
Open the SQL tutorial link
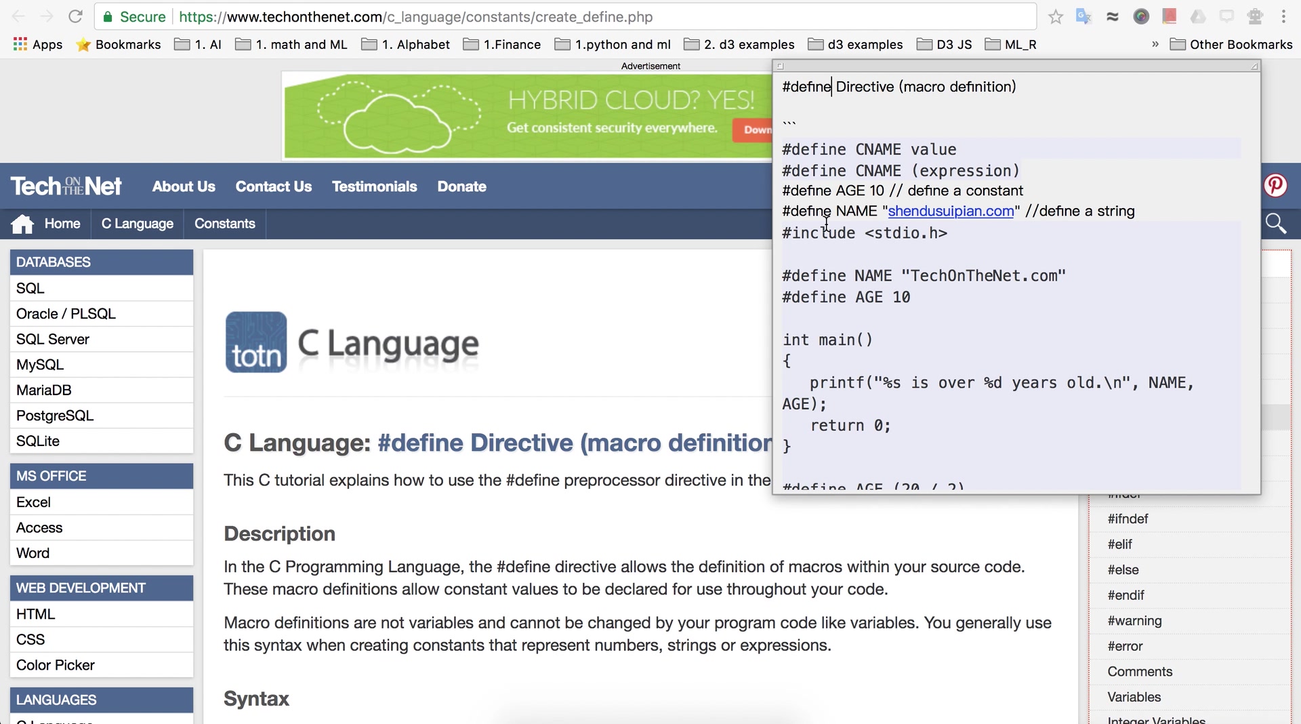click(102, 288)
